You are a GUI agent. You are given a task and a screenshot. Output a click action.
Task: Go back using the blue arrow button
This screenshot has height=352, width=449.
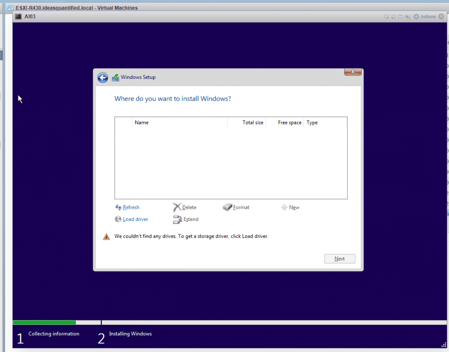click(103, 78)
